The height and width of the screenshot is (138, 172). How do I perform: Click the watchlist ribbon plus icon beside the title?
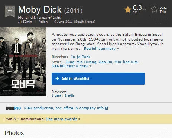10,12
